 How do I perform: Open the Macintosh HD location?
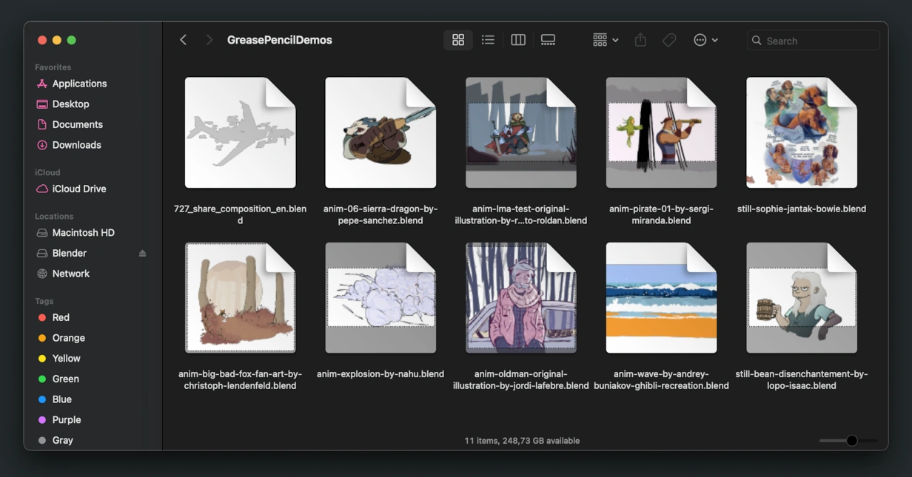(x=84, y=232)
